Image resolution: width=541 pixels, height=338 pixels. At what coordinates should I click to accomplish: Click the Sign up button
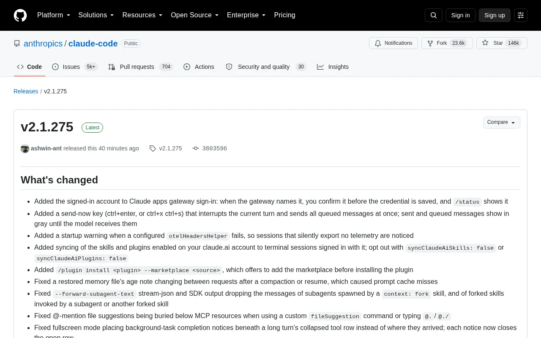click(495, 15)
